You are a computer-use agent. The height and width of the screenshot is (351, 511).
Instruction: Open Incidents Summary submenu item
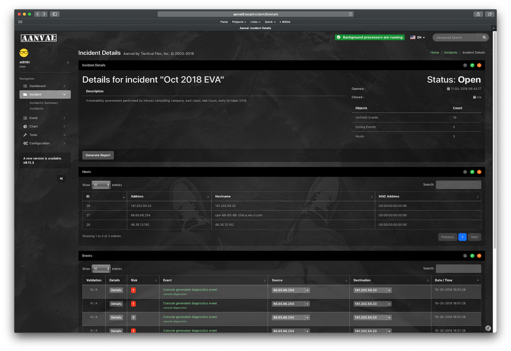point(44,103)
